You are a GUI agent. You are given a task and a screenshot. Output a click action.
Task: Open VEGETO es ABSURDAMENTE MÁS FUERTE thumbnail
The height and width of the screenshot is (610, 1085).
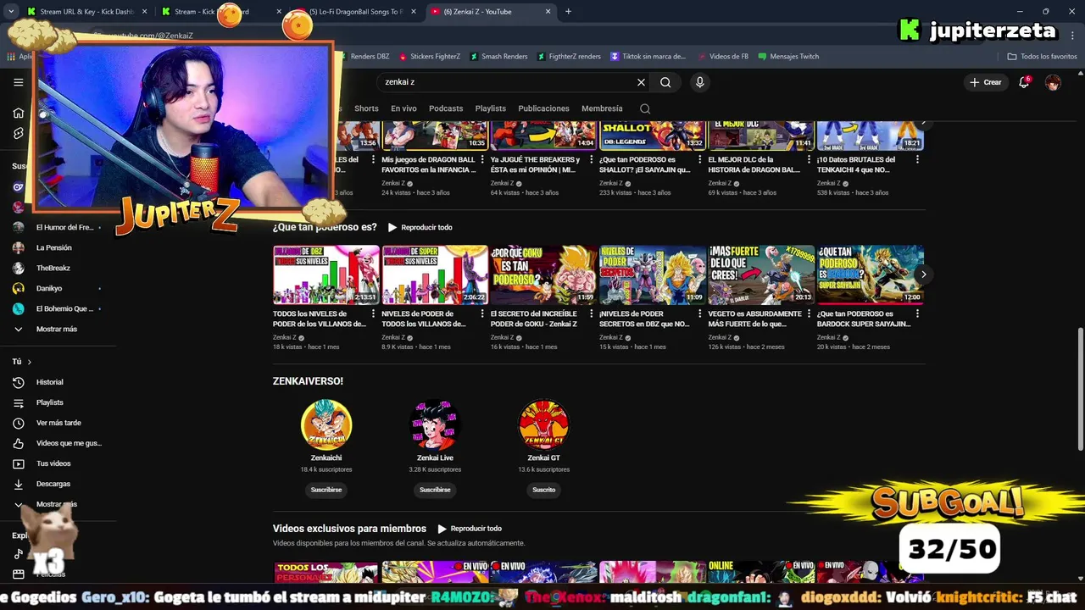pos(761,274)
